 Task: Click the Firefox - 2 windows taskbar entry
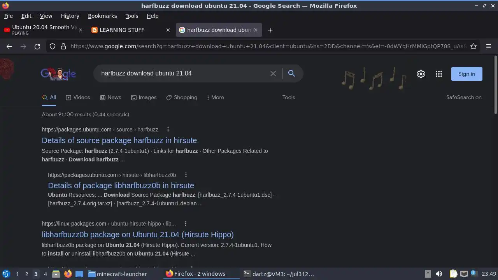coord(201,274)
